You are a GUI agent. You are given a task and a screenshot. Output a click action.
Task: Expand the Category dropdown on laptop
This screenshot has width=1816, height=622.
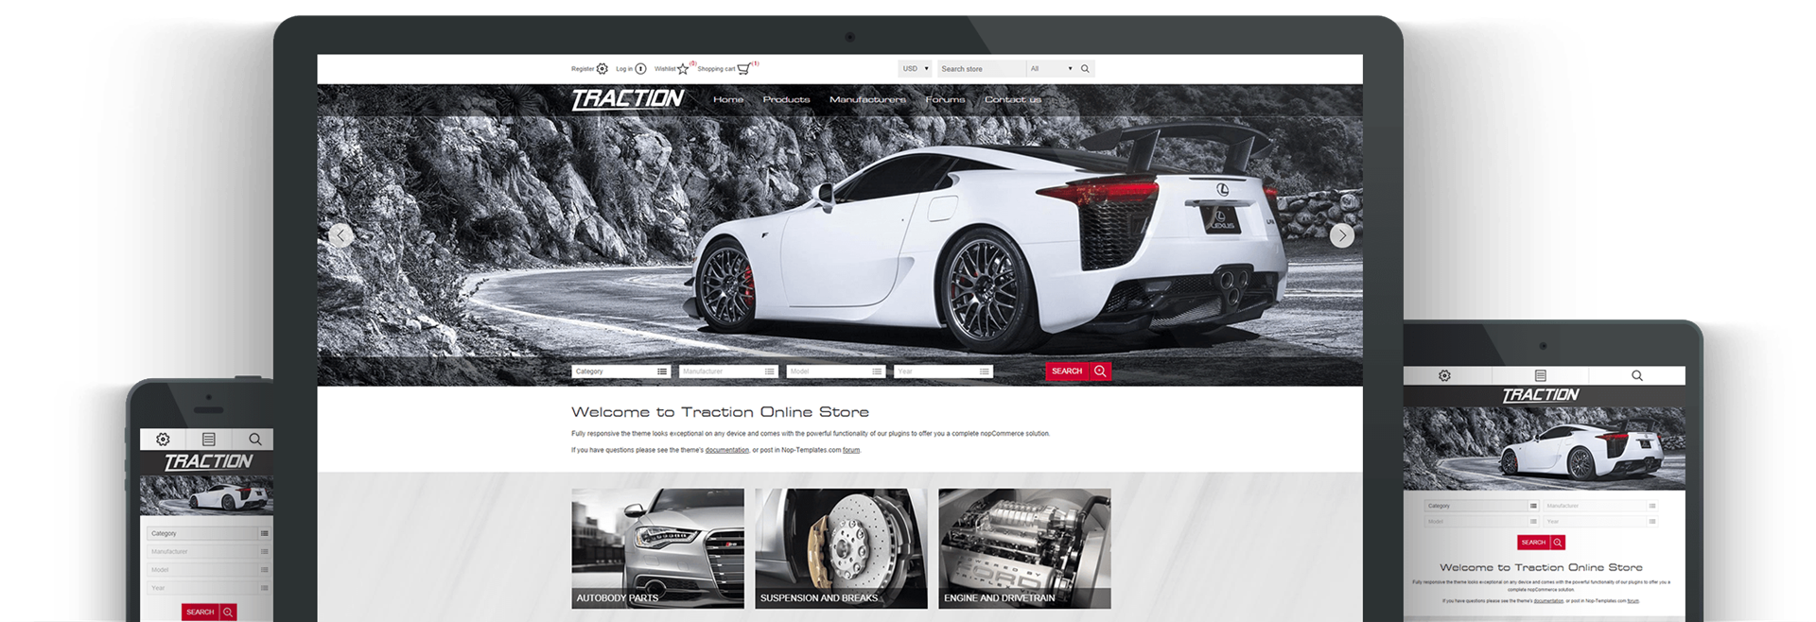pyautogui.click(x=620, y=371)
